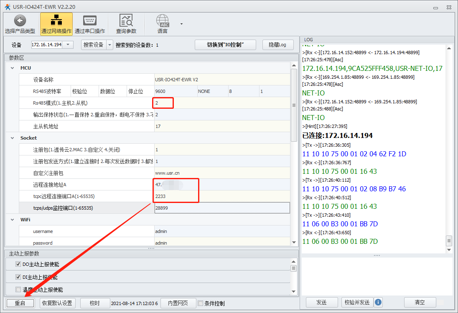458x313 pixels.
Task: Click the 清空 clear button
Action: pyautogui.click(x=420, y=302)
